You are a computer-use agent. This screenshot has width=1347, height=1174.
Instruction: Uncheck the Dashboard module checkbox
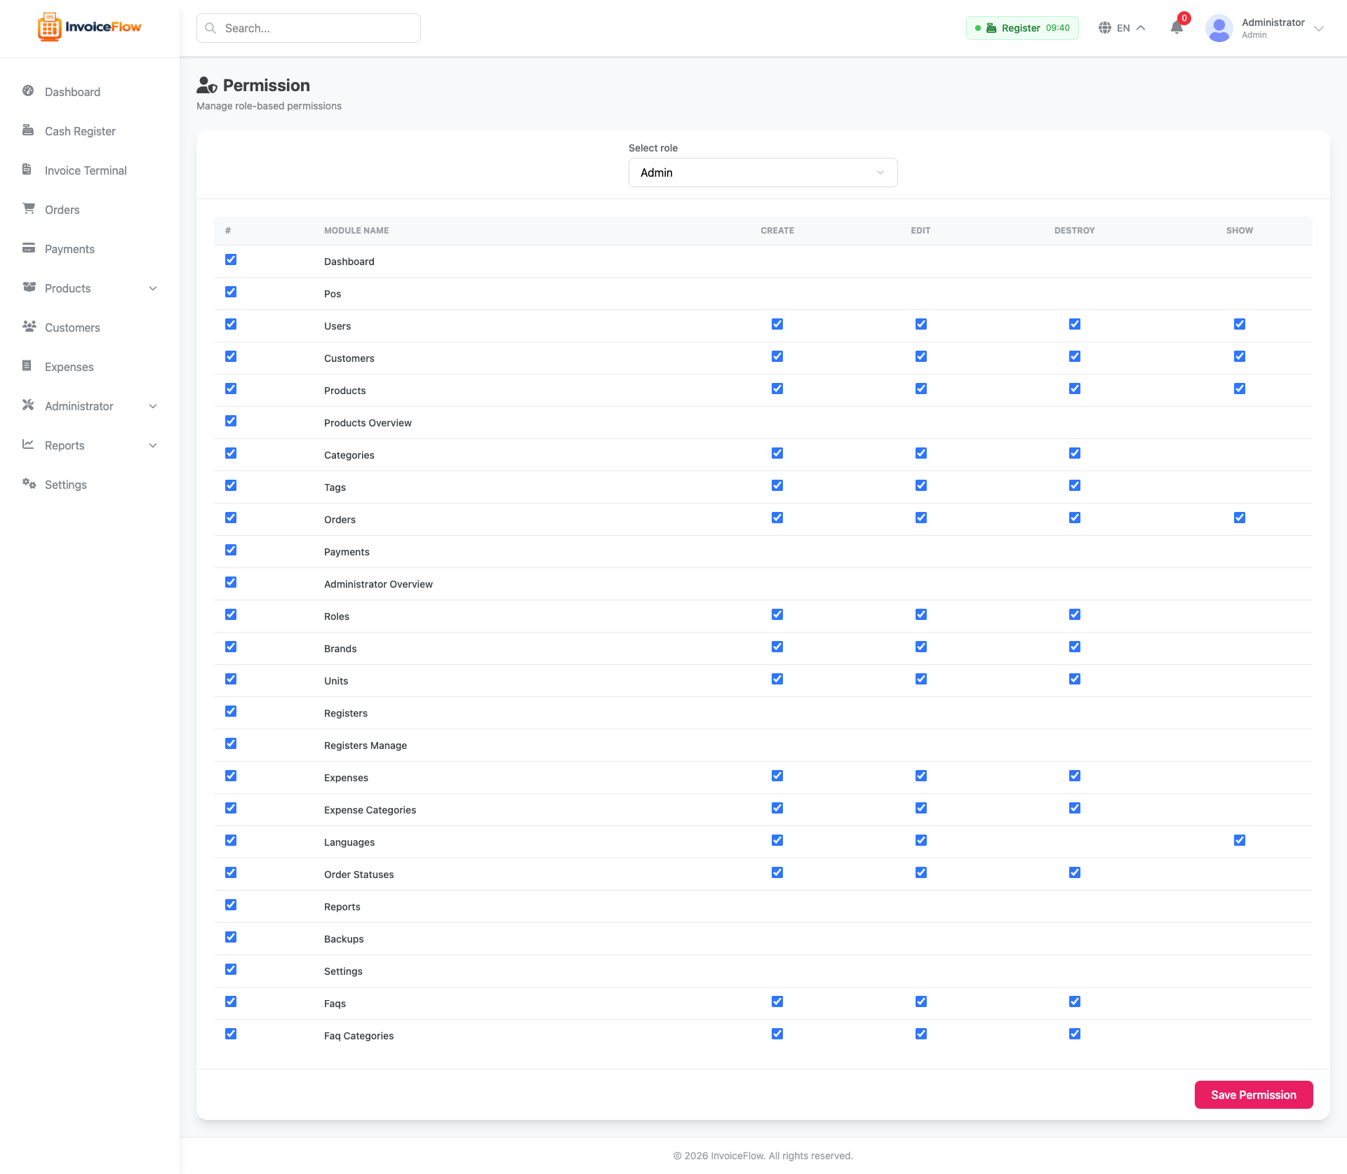tap(231, 259)
